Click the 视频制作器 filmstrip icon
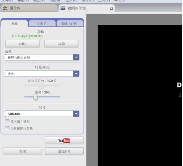183x166 pixels. [x=63, y=8]
